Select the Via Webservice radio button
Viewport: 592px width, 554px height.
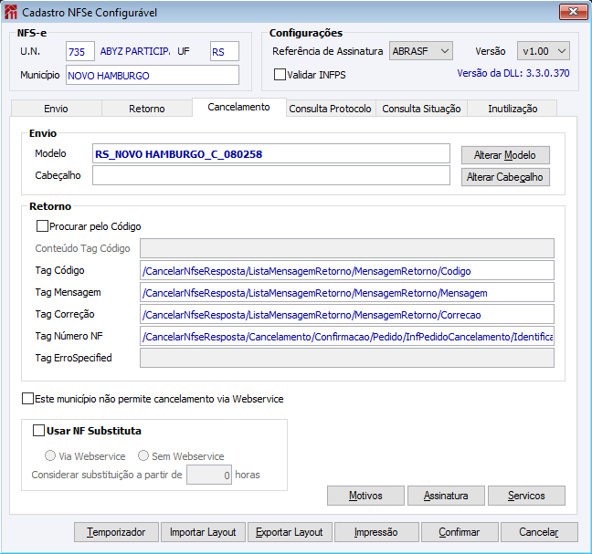click(x=50, y=455)
